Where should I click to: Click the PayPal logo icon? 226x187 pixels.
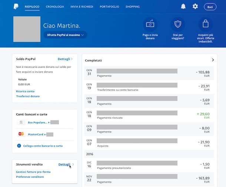(16, 7)
